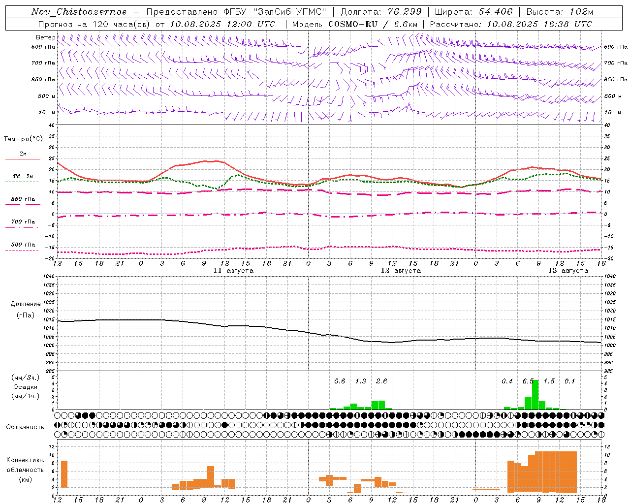Click the "Конвективн." convective label
The height and width of the screenshot is (504, 630).
coord(26,460)
